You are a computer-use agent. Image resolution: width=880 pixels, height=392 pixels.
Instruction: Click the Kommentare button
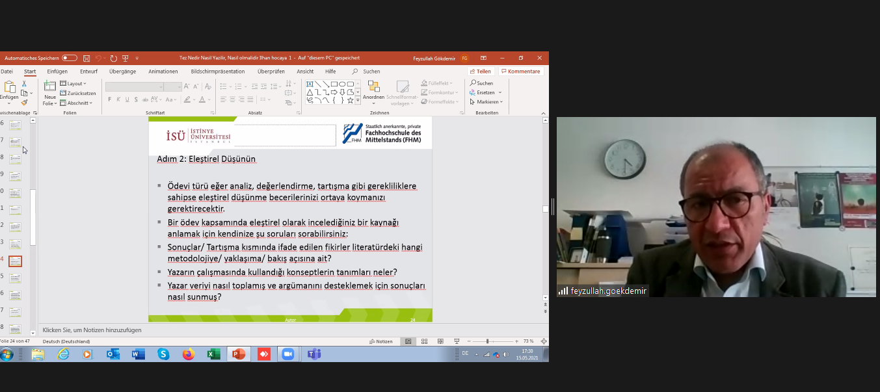click(x=520, y=72)
